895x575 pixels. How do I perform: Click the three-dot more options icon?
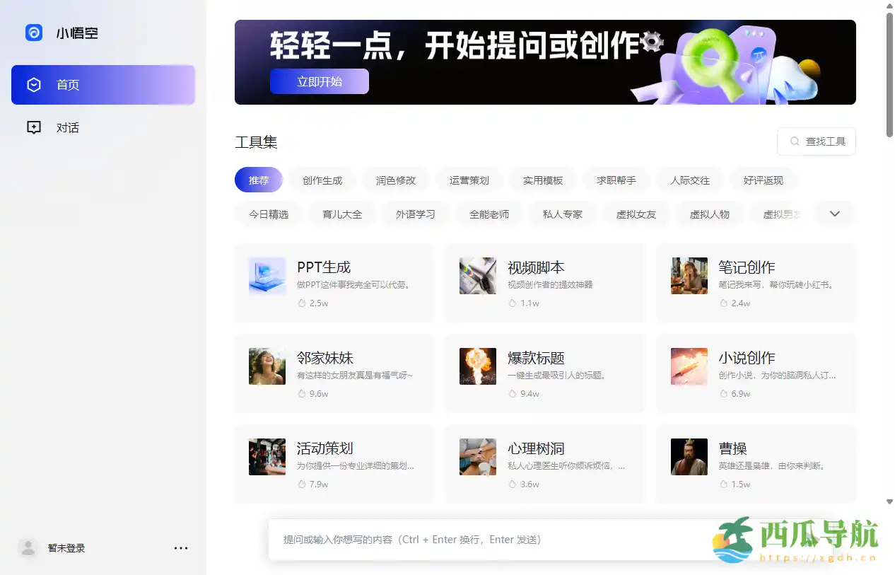181,548
